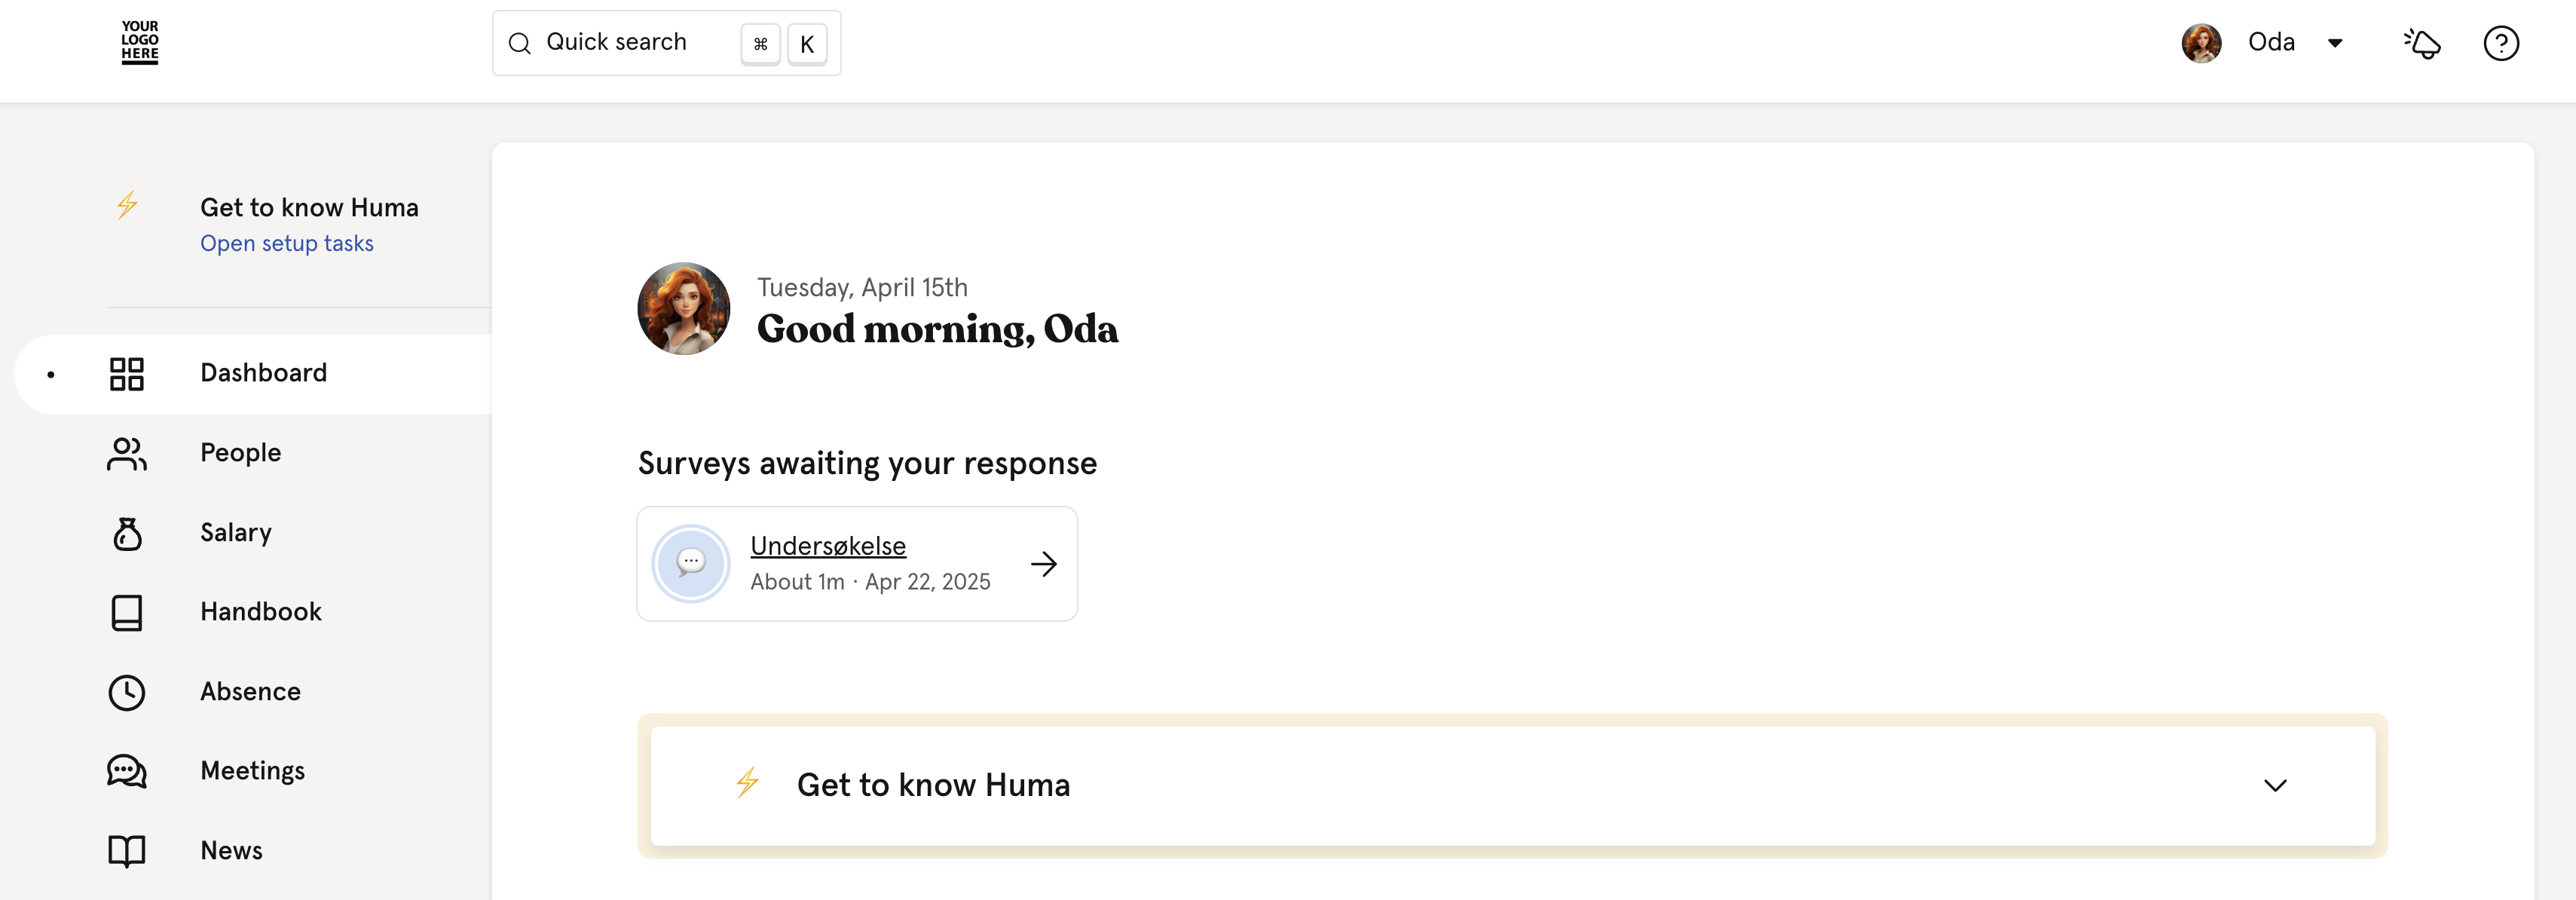
Task: Click the News open book icon
Action: (x=127, y=851)
